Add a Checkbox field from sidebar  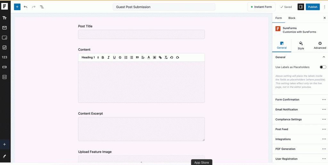click(4, 47)
